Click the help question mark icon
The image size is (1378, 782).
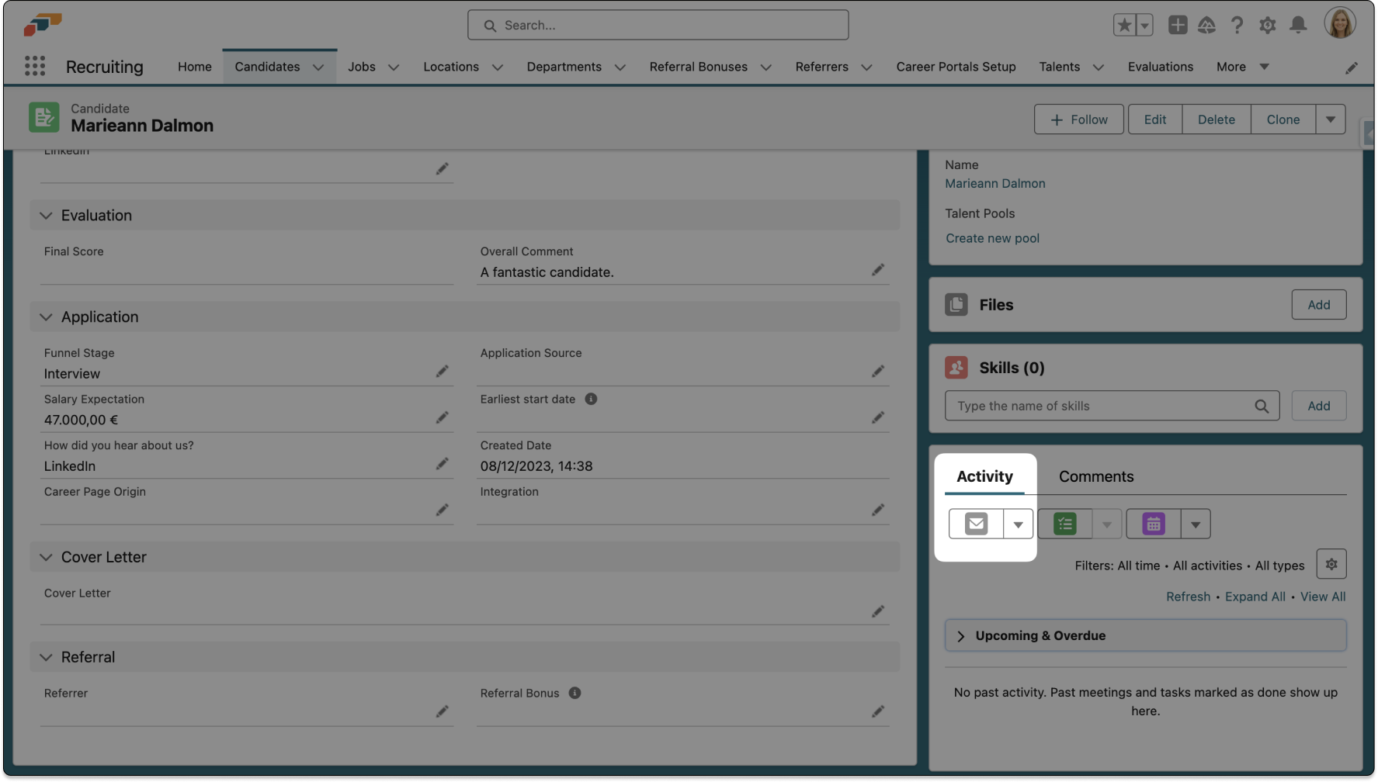coord(1237,26)
